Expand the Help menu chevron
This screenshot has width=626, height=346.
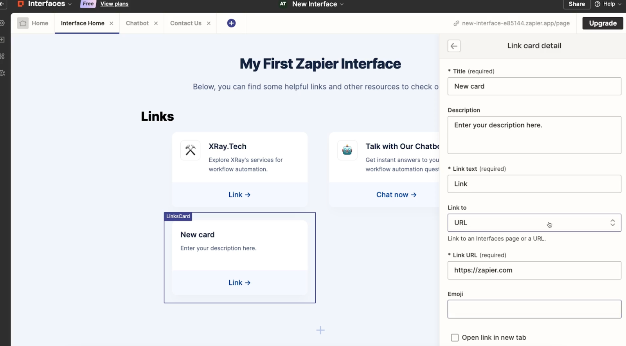coord(619,4)
